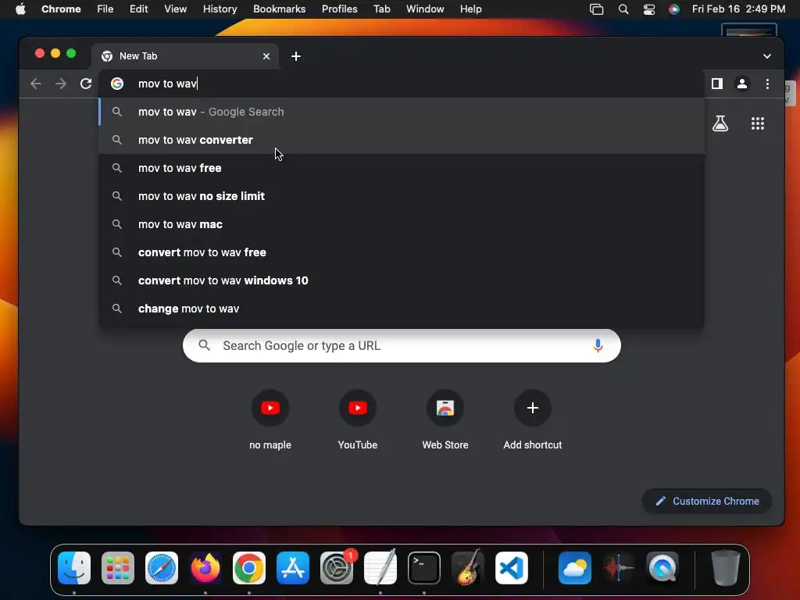Open the Bookmarks menu
The image size is (800, 600).
click(x=279, y=9)
